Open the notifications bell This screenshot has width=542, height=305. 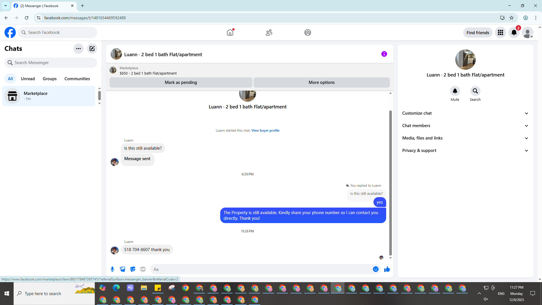coord(514,32)
